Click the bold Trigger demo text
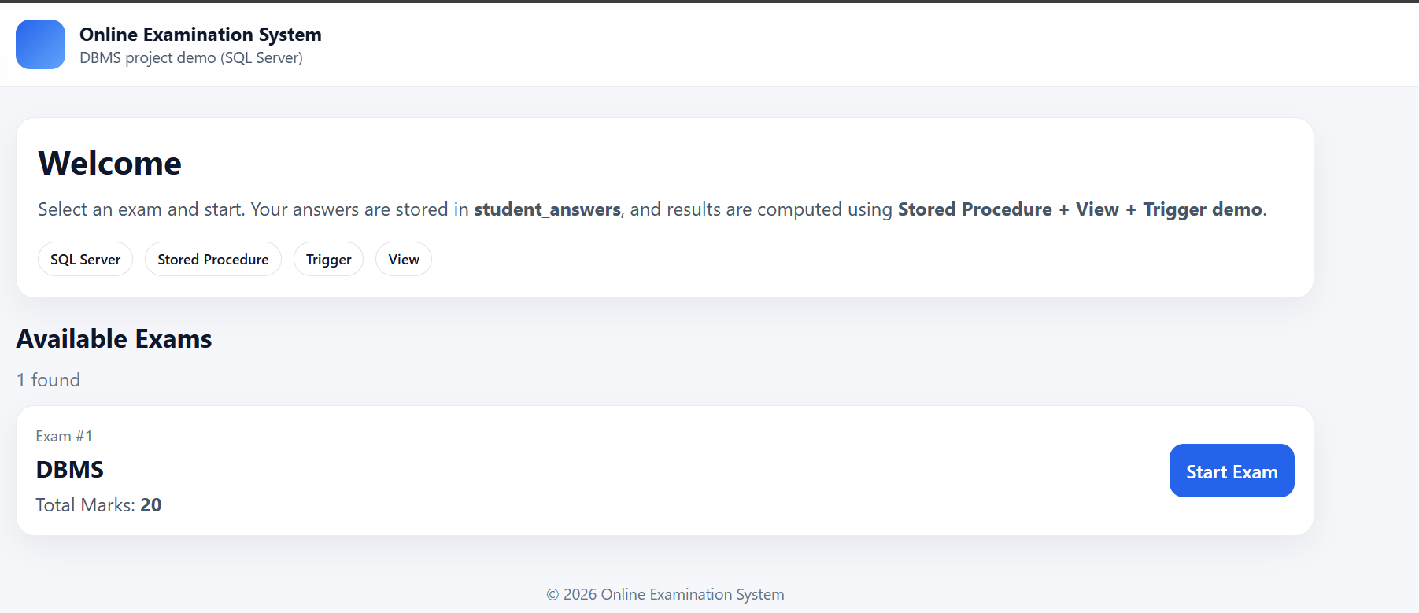The image size is (1419, 613). pyautogui.click(x=1202, y=210)
